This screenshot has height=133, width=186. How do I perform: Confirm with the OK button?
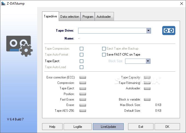167,127
